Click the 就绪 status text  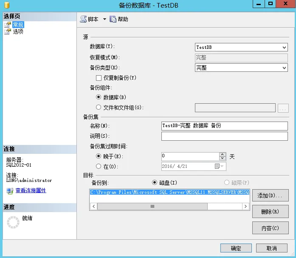click(27, 218)
